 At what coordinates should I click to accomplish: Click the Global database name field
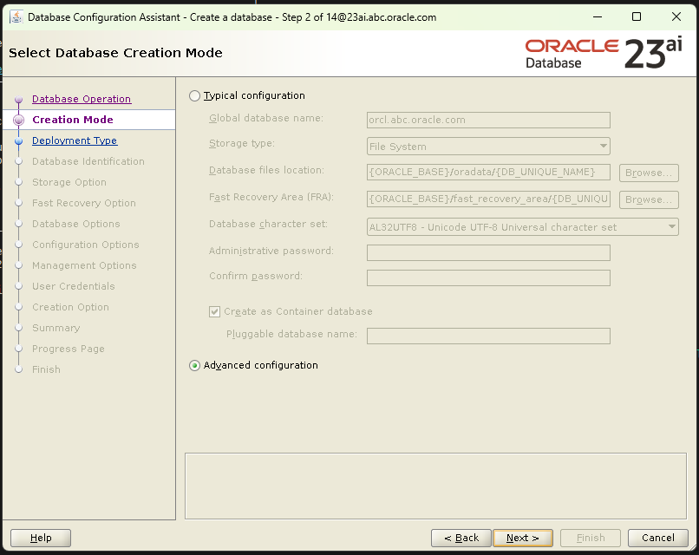tap(488, 120)
